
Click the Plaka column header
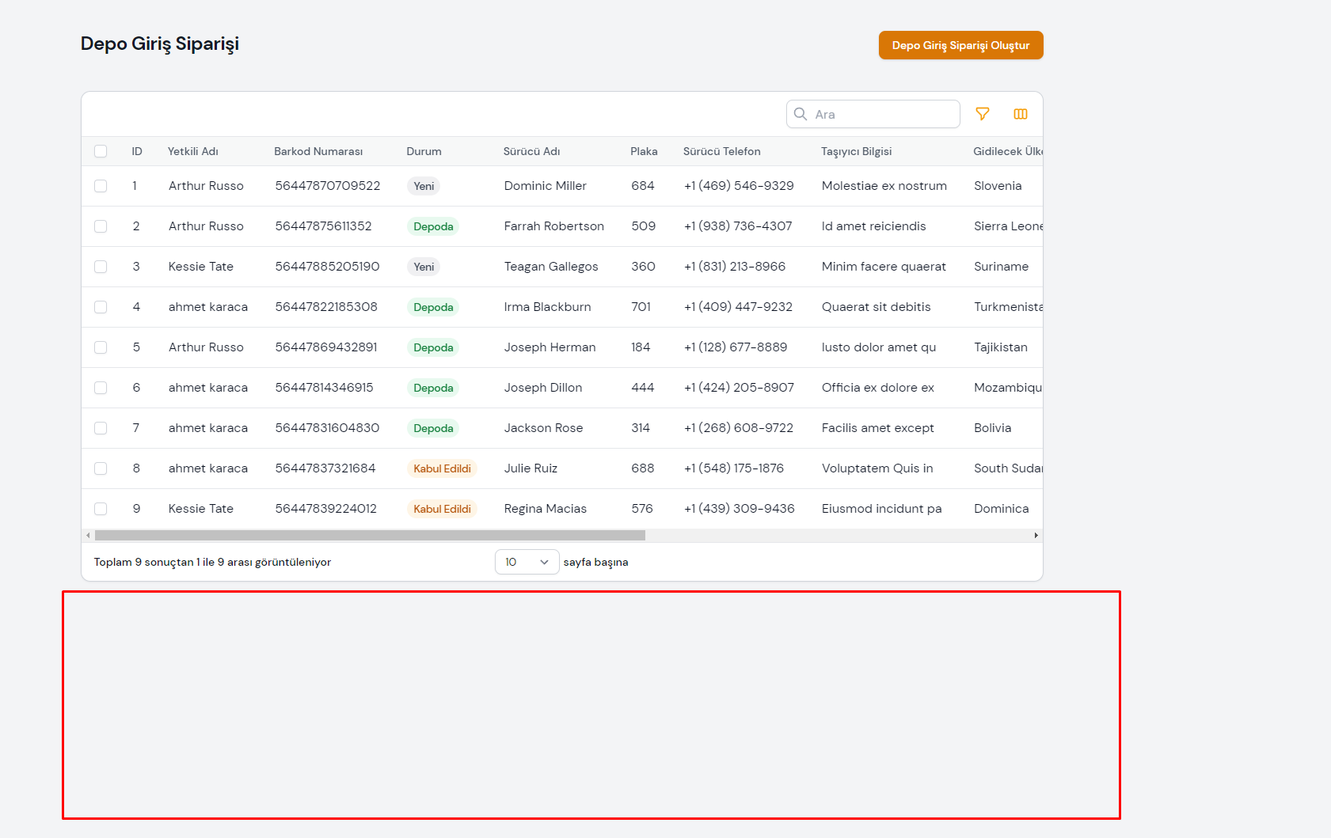tap(644, 151)
